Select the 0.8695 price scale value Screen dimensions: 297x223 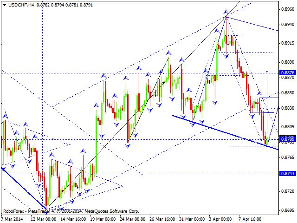pyautogui.click(x=288, y=210)
